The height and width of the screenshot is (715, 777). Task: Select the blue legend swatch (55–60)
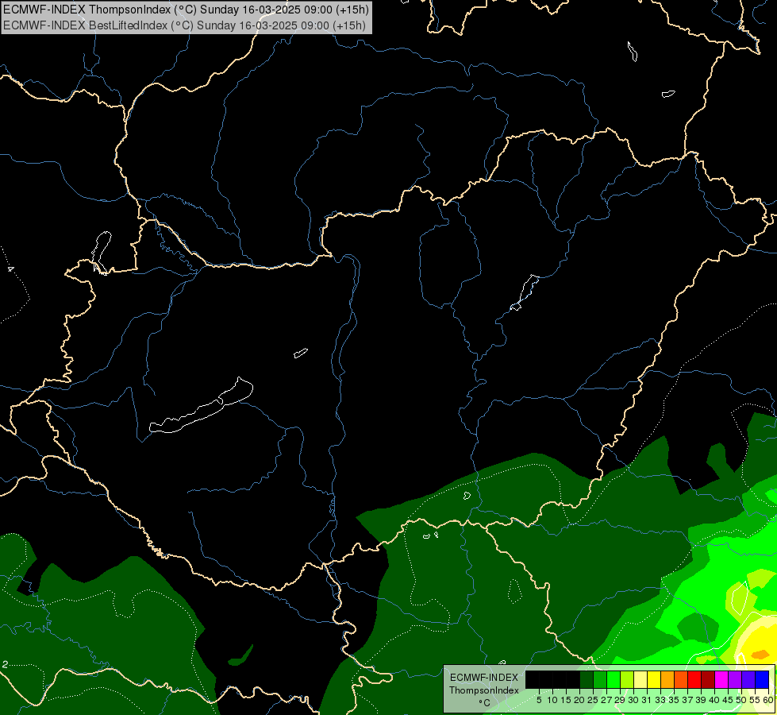[762, 679]
